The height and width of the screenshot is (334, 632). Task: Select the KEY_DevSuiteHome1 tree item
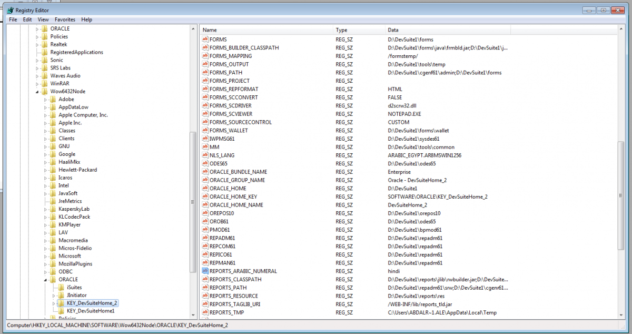(91, 311)
